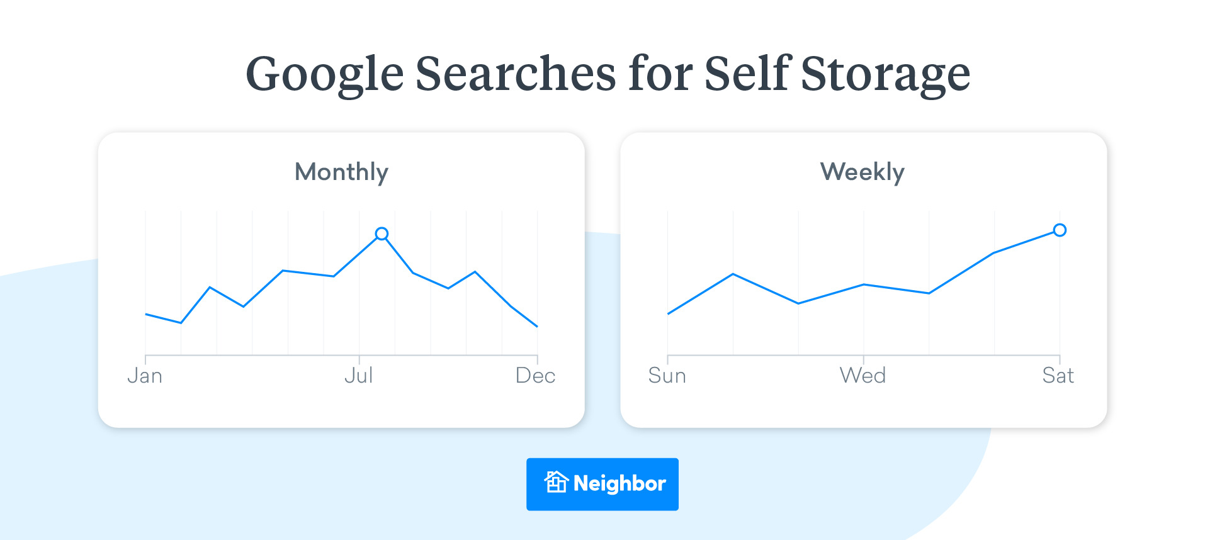Image resolution: width=1205 pixels, height=540 pixels.
Task: Select the circle peak marker on Monthly chart
Action: tap(382, 234)
